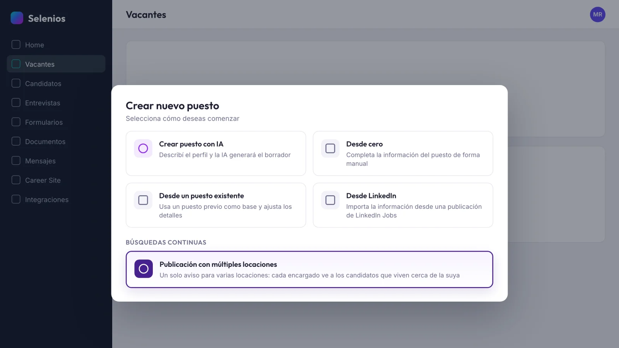
Task: Click the "BÚSQUEDAS CONTINUAS" section label
Action: click(166, 242)
